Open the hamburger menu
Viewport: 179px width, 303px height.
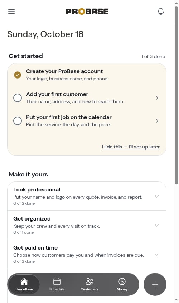(11, 11)
